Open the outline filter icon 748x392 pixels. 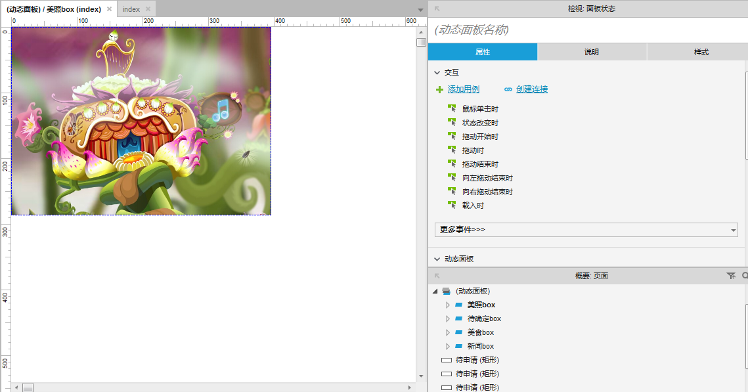[x=731, y=276]
